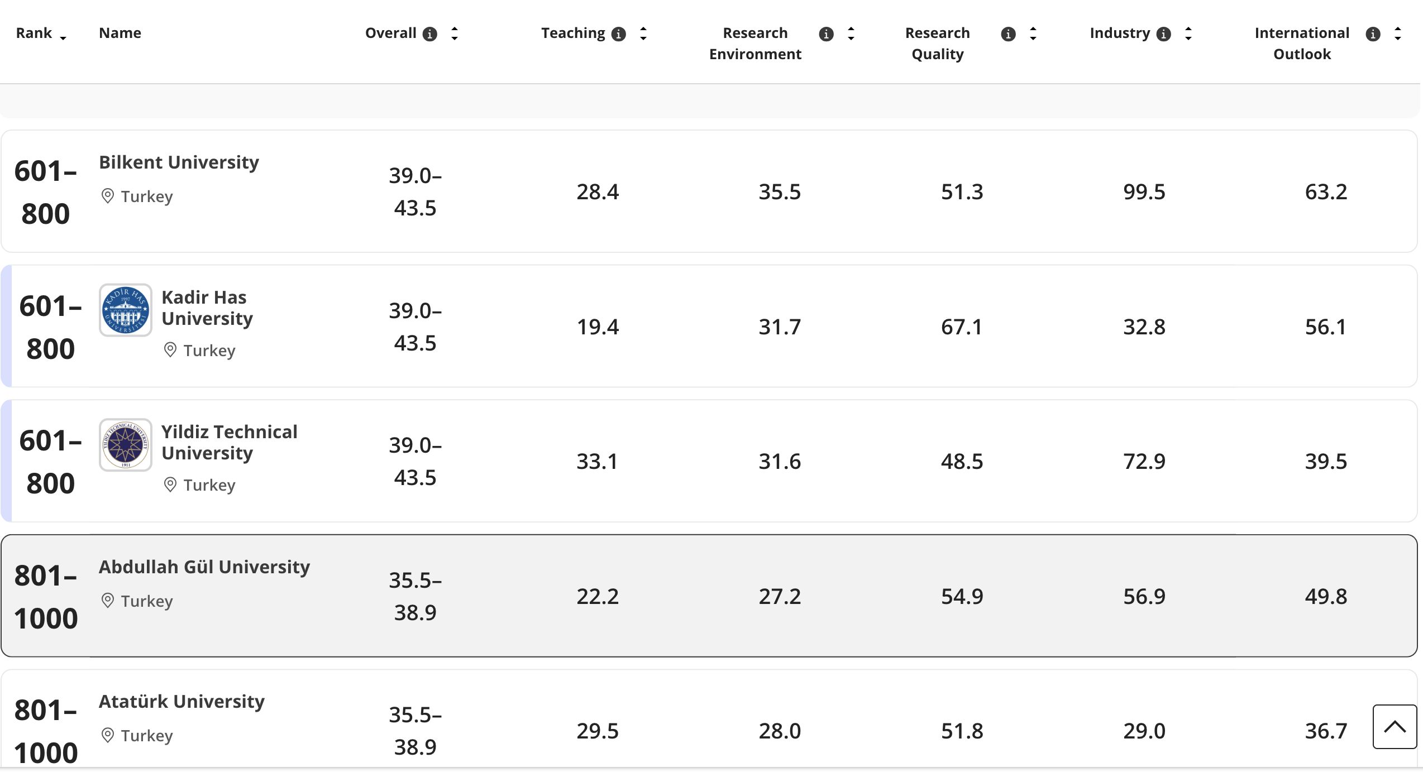The image size is (1423, 777).
Task: Click the Industry info icon
Action: pos(1163,34)
